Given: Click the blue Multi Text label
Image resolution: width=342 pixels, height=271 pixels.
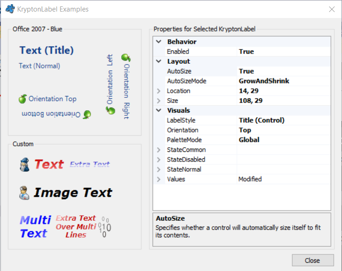Looking at the screenshot, I should [35, 227].
